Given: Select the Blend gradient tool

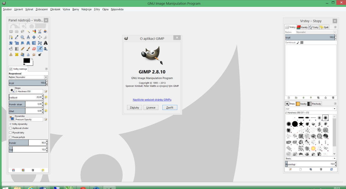Looking at the screenshot, I should point(17,48).
